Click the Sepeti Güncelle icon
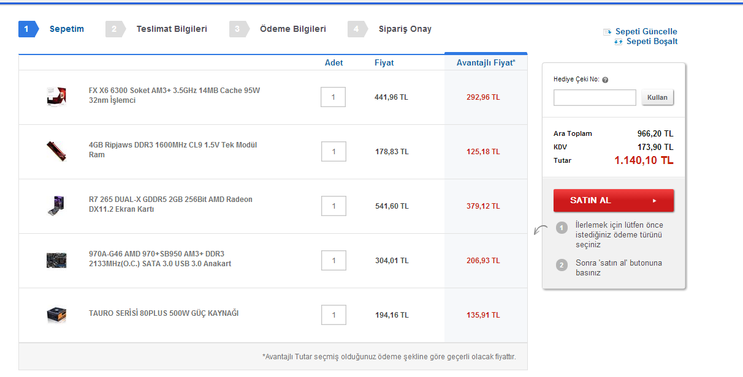Image resolution: width=743 pixels, height=377 pixels. pos(608,32)
